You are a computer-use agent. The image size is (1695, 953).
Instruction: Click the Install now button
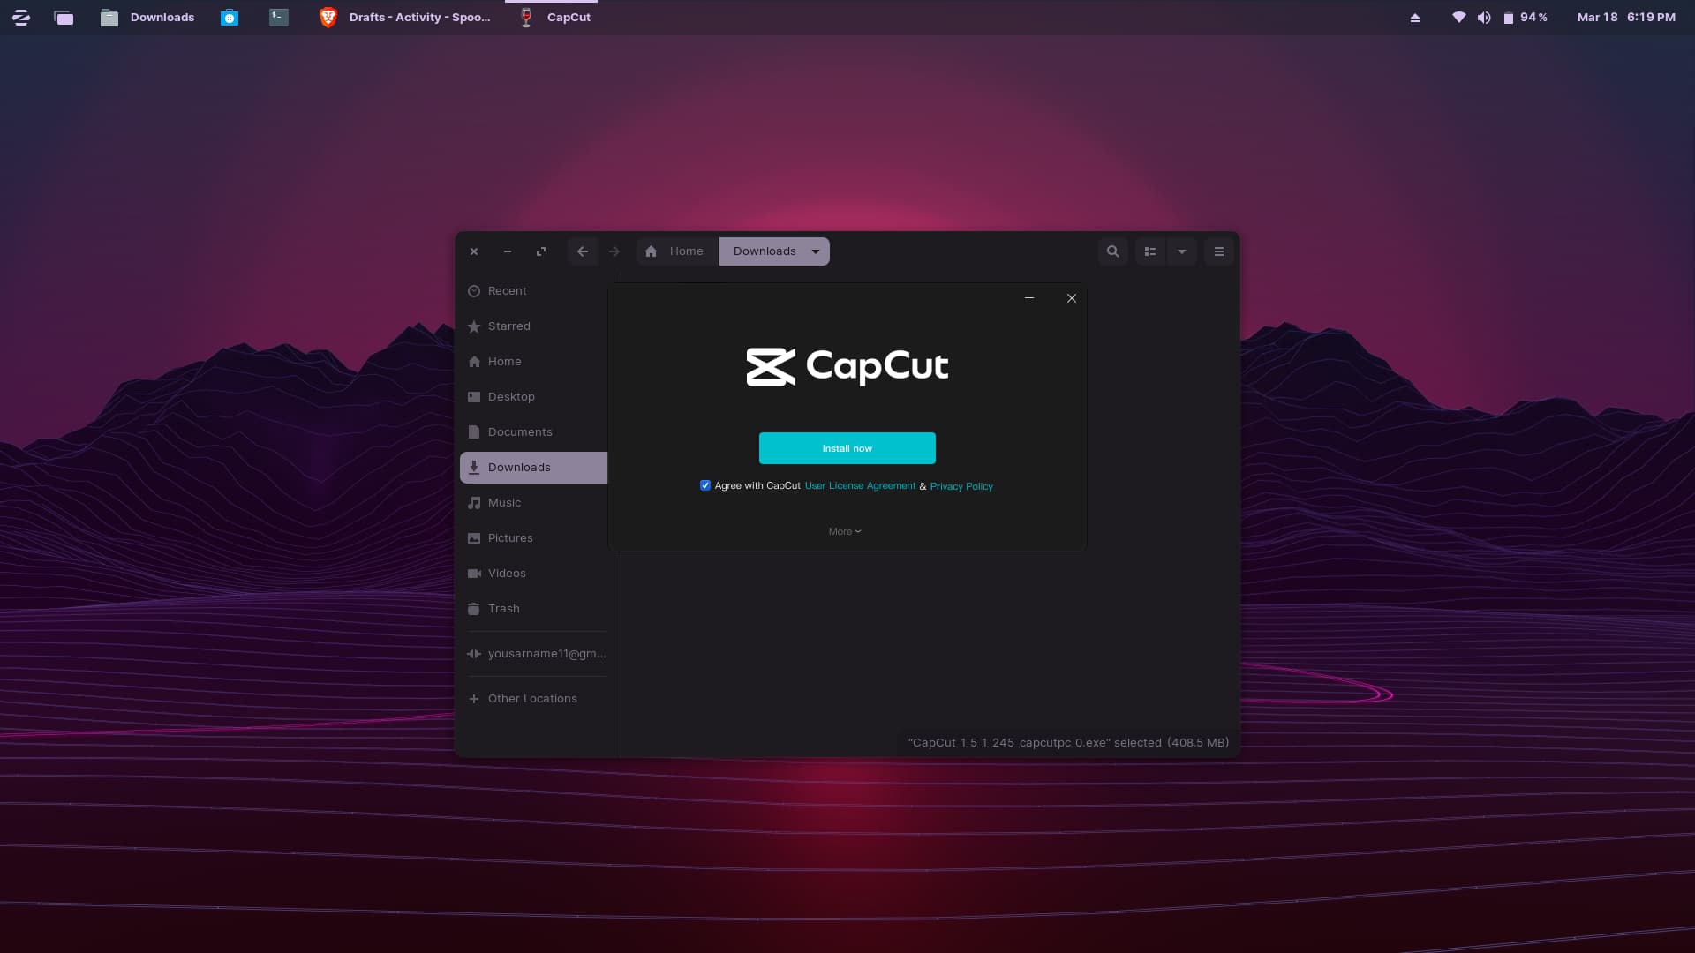(847, 448)
